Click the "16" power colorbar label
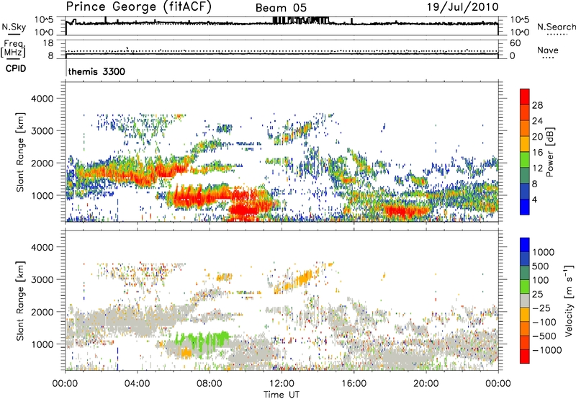Image resolution: width=576 pixels, height=399 pixels. [x=537, y=153]
